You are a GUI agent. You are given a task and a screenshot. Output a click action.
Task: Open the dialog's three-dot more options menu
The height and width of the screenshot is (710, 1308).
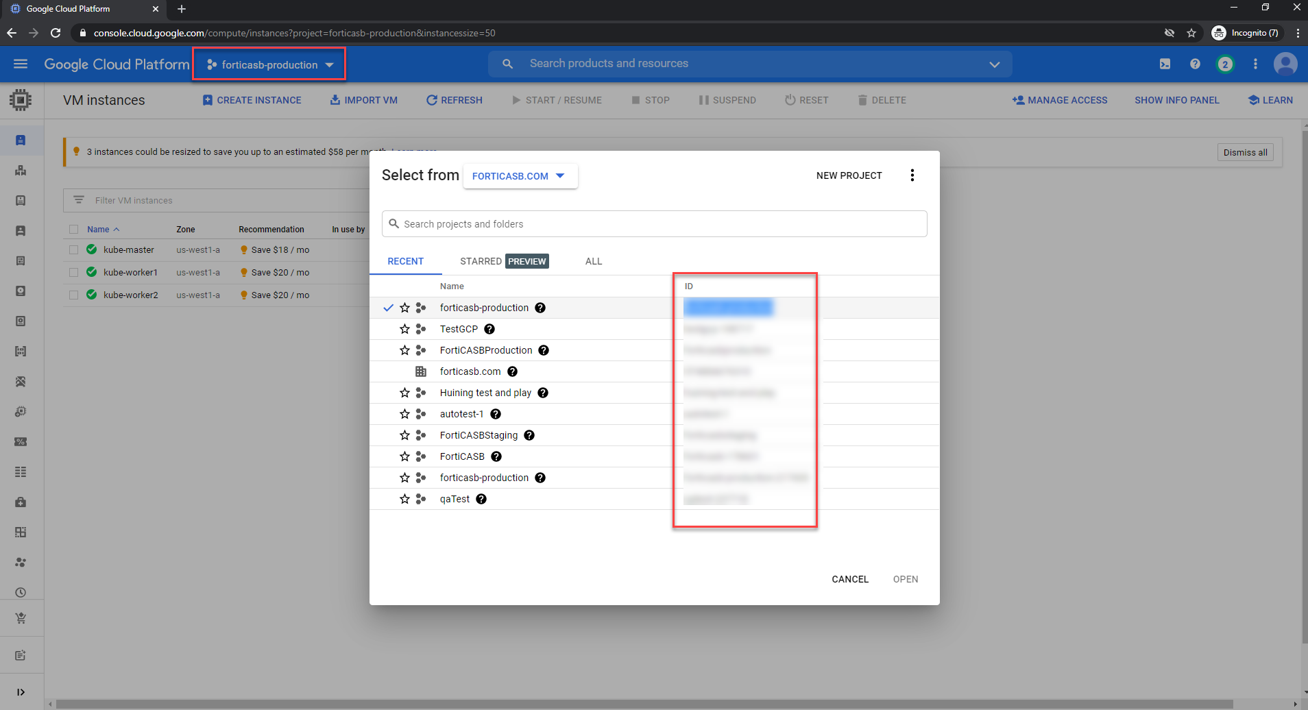click(912, 175)
